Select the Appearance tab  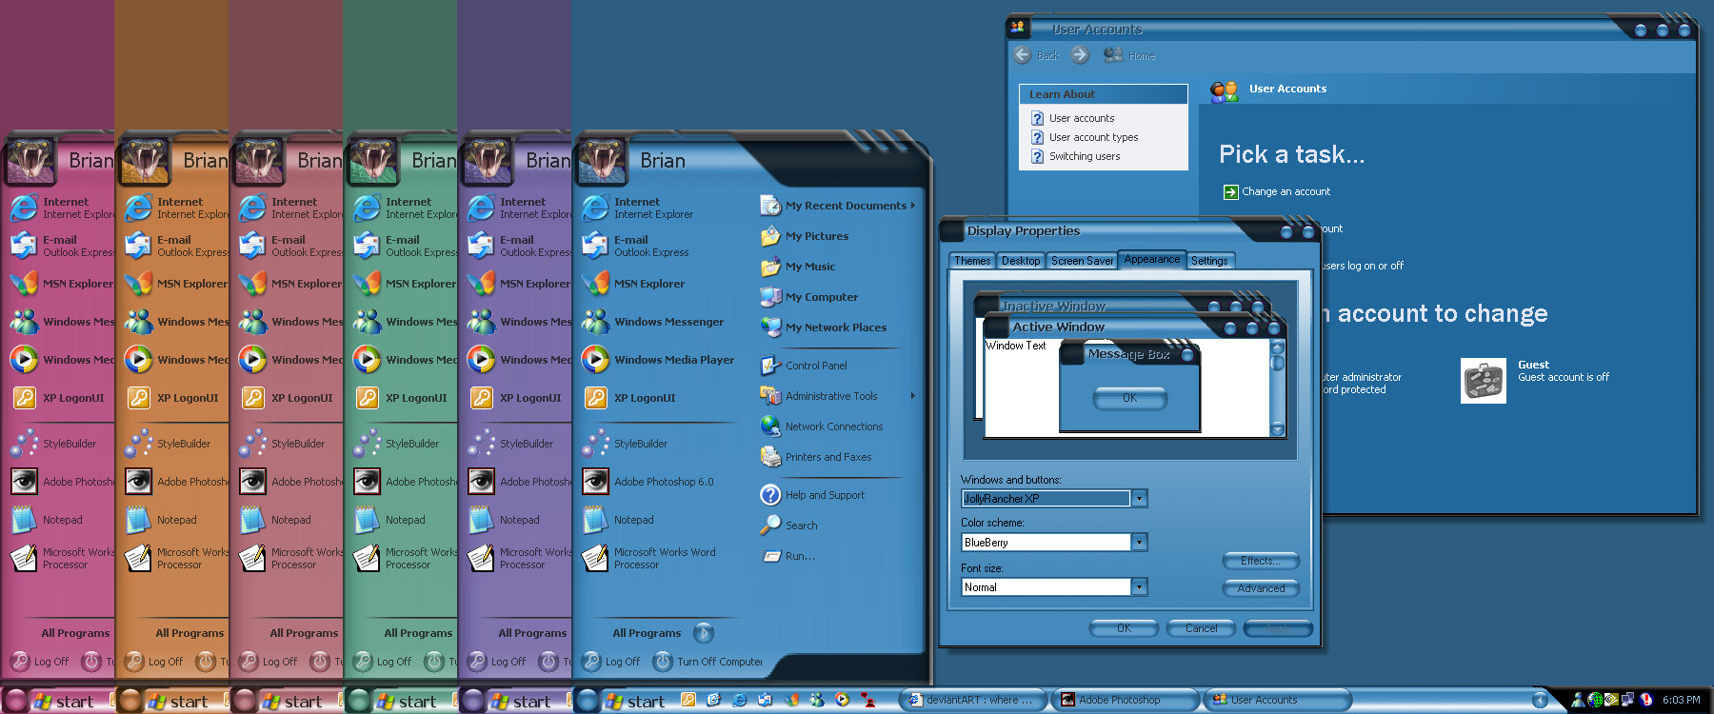(1152, 259)
